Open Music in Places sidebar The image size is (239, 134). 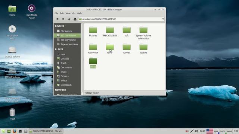[67, 72]
